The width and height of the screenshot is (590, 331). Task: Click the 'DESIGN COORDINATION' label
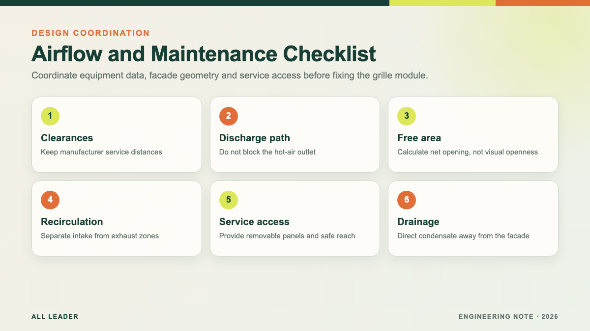(90, 33)
